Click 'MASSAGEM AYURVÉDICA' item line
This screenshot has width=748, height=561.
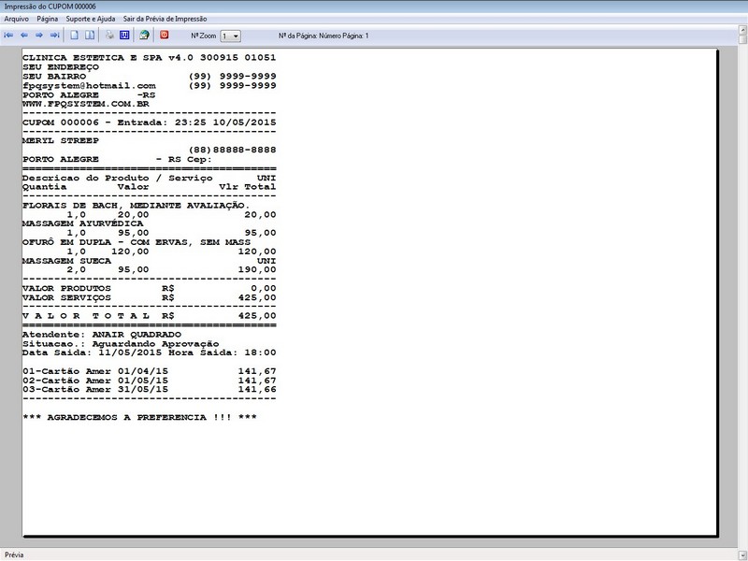(x=82, y=223)
